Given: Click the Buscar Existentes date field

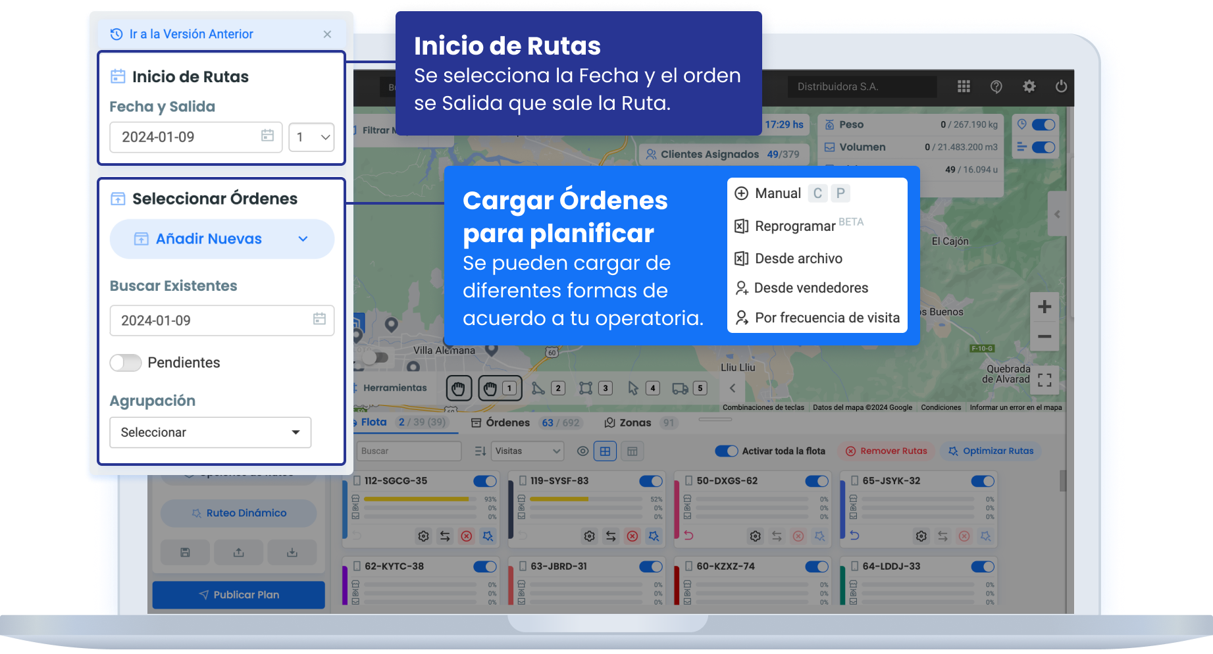Looking at the screenshot, I should 222,320.
